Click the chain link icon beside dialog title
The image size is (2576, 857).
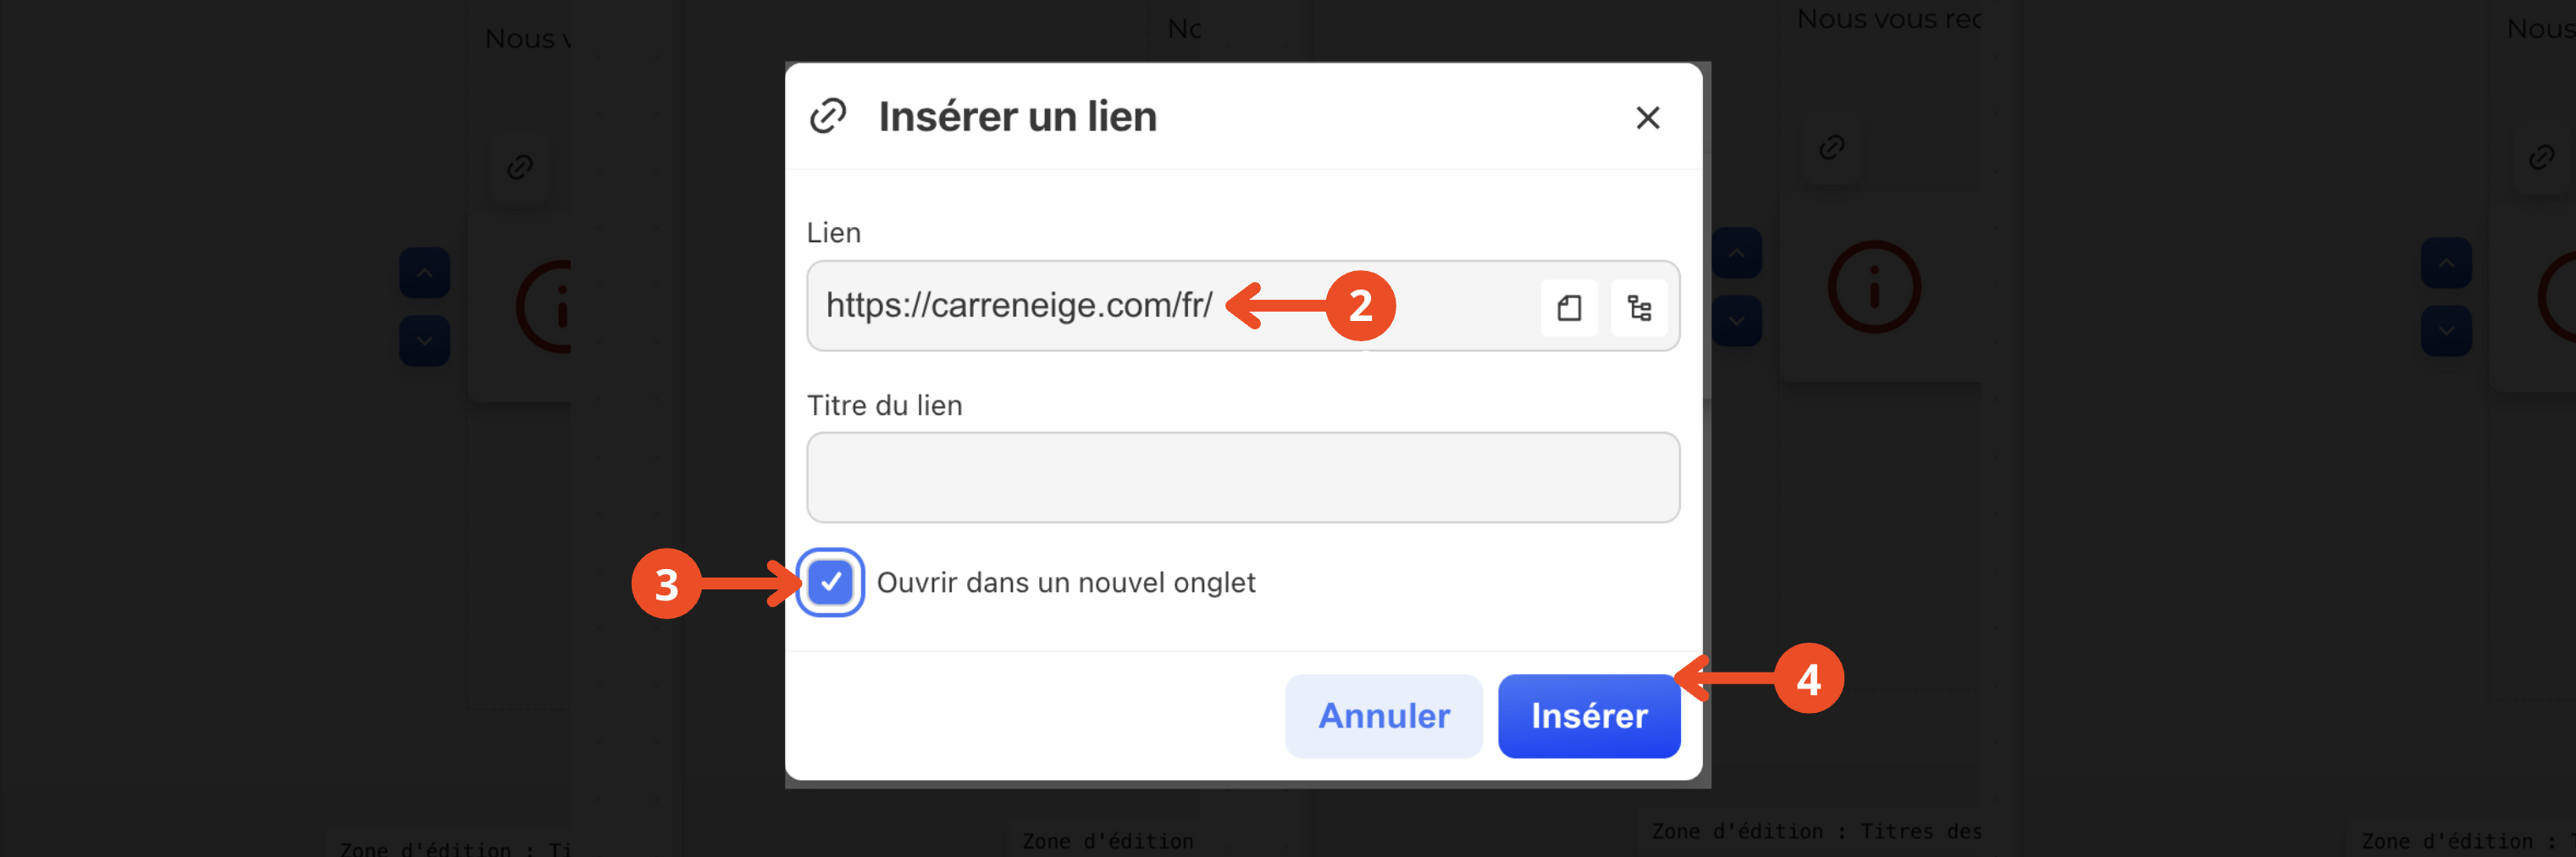[x=828, y=116]
